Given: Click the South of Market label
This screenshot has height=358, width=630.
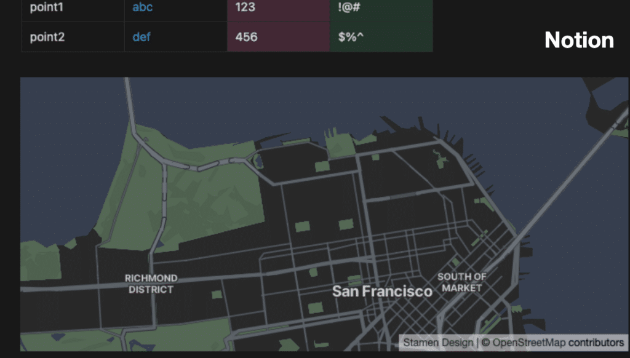Looking at the screenshot, I should 461,282.
